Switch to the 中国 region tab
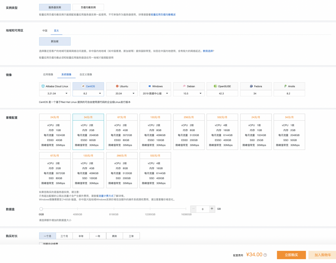This screenshot has height=263, width=336. pos(45,31)
